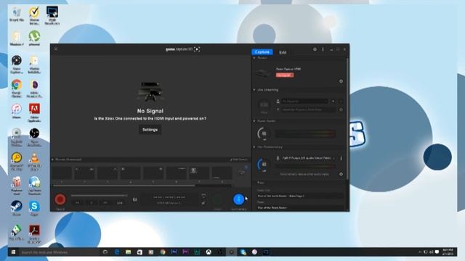Viewport: 465px width, 261px height.
Task: Collapse the Live Streaming section
Action: click(x=254, y=90)
